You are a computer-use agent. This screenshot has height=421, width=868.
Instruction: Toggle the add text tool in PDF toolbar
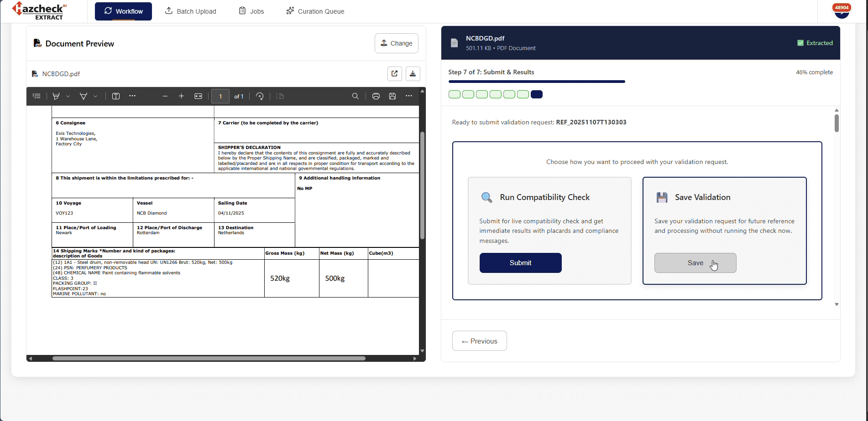(x=116, y=96)
